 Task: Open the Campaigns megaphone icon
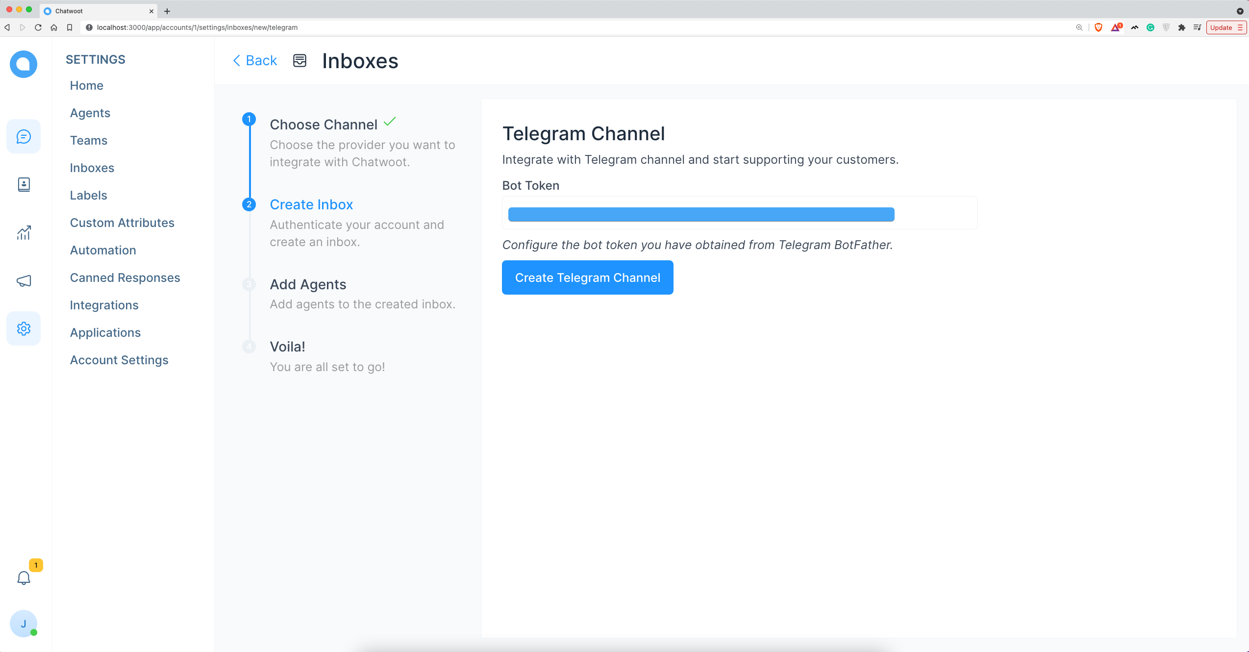point(24,280)
